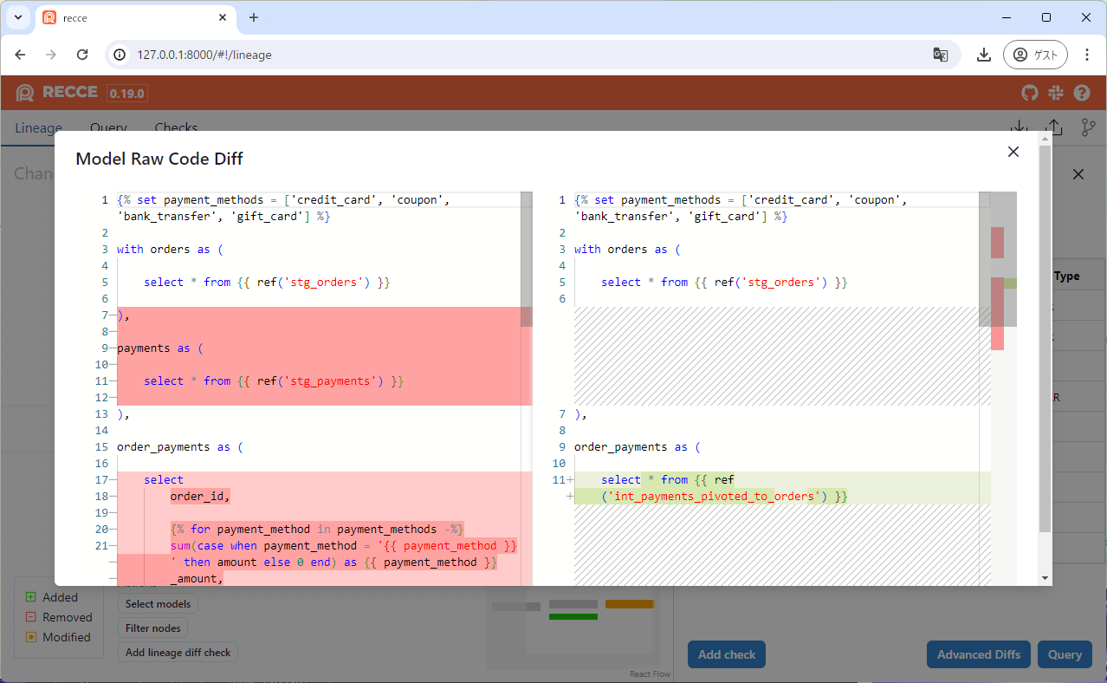
Task: Open the Slack community icon
Action: click(1055, 92)
